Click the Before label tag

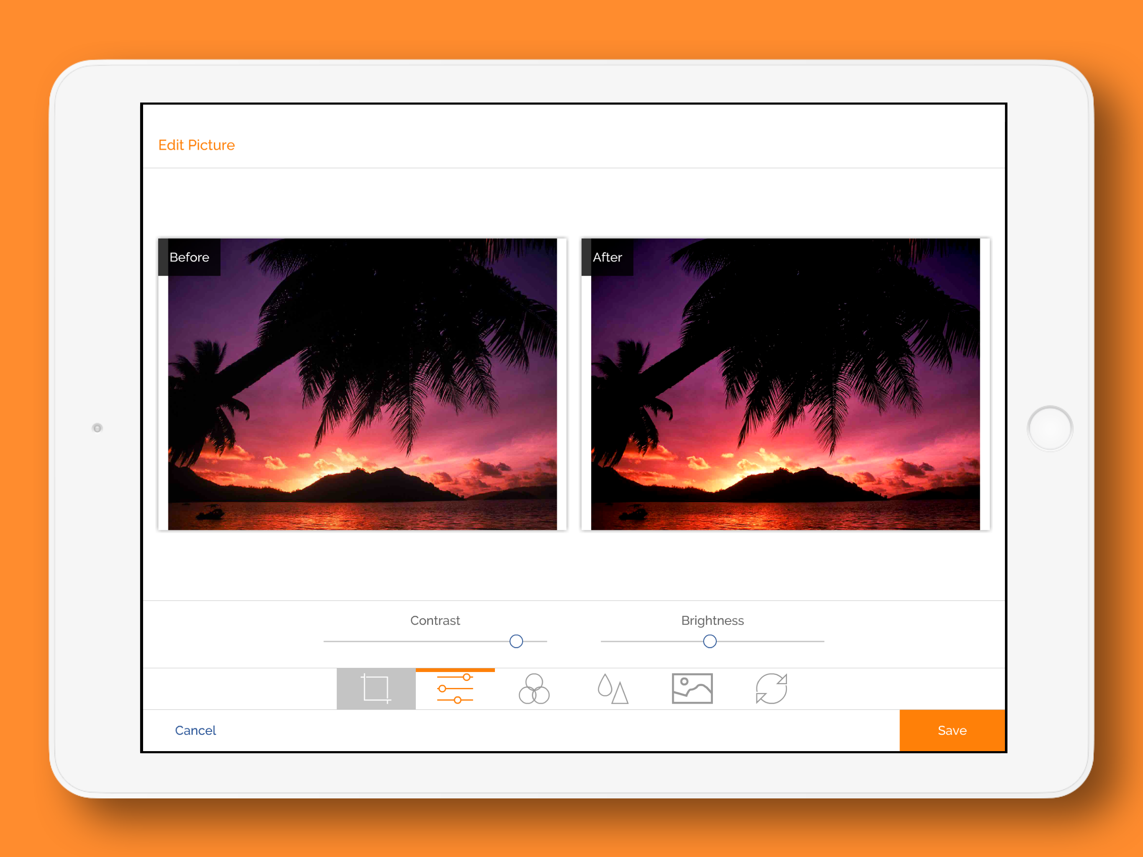[x=189, y=257]
